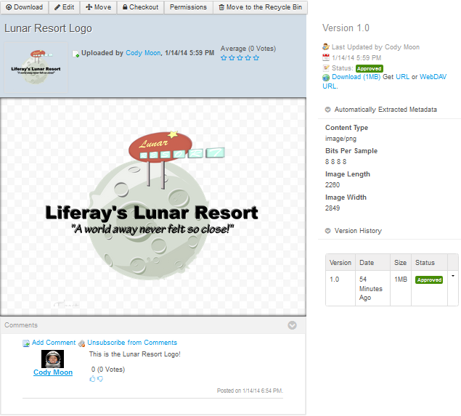Open the Edit toolbar button
The height and width of the screenshot is (416, 461).
[x=64, y=7]
